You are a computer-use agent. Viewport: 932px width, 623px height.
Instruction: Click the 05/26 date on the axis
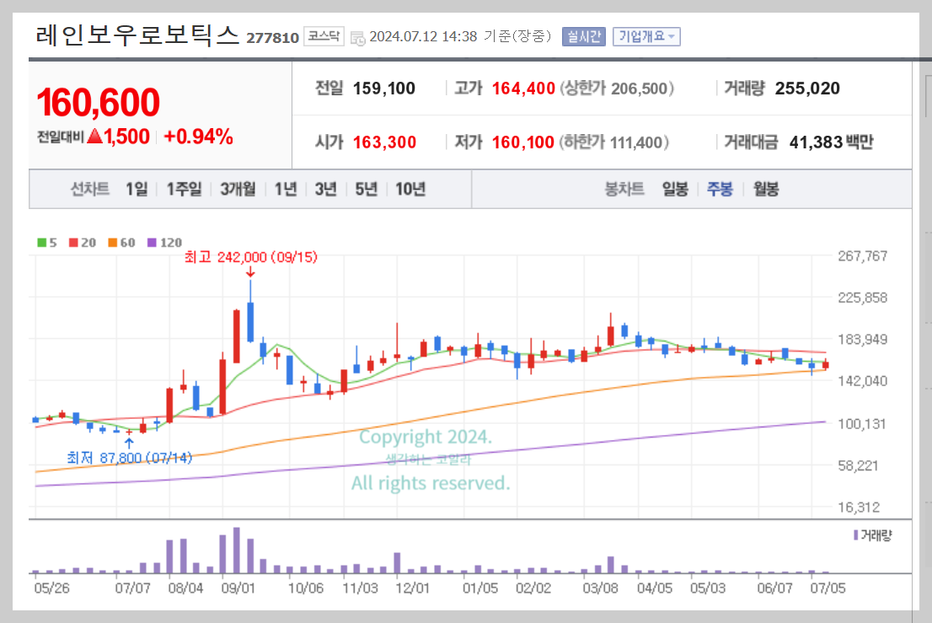coord(51,588)
